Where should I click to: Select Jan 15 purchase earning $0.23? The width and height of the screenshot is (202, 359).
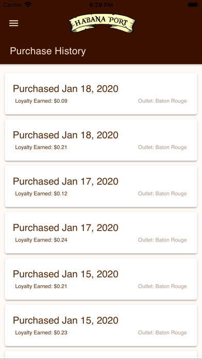[x=101, y=325]
